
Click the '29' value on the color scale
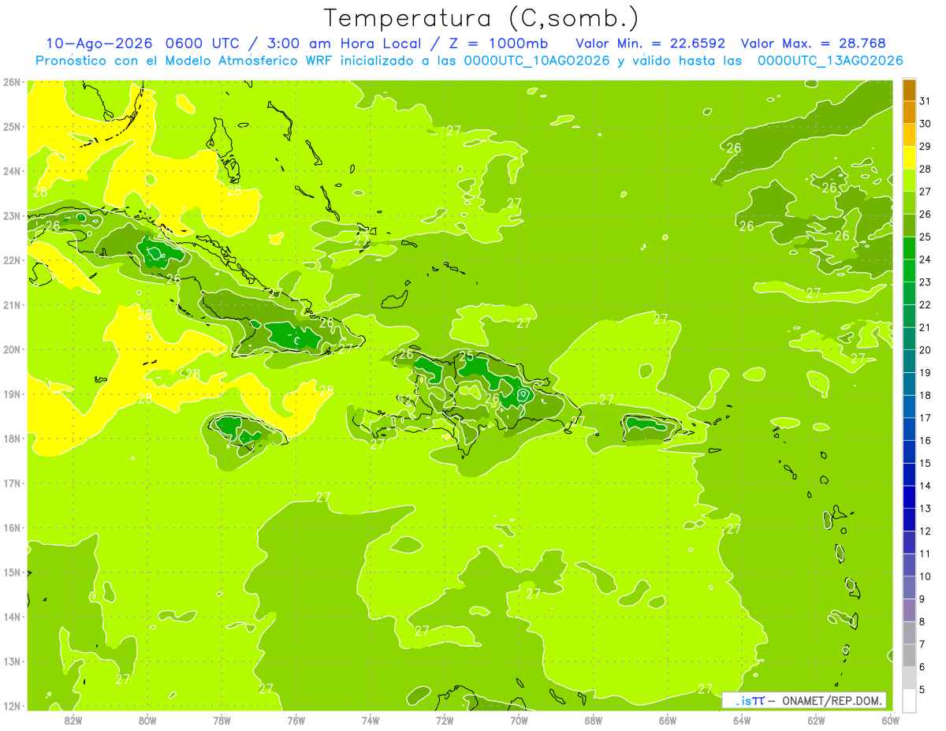[x=925, y=146]
